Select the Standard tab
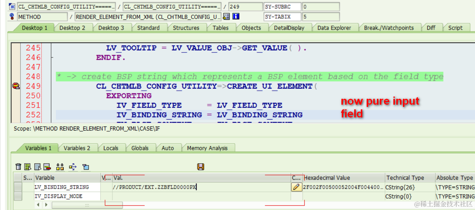 (x=148, y=28)
